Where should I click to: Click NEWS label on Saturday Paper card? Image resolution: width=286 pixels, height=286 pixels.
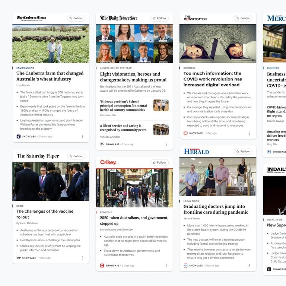20,206
